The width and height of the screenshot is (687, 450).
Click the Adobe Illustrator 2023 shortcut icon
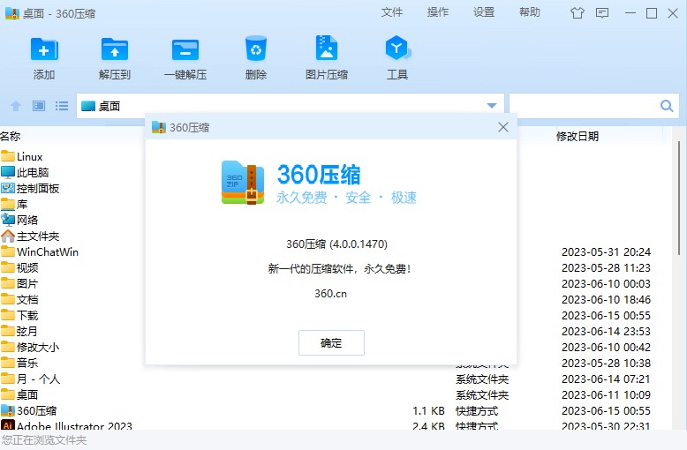[8, 425]
